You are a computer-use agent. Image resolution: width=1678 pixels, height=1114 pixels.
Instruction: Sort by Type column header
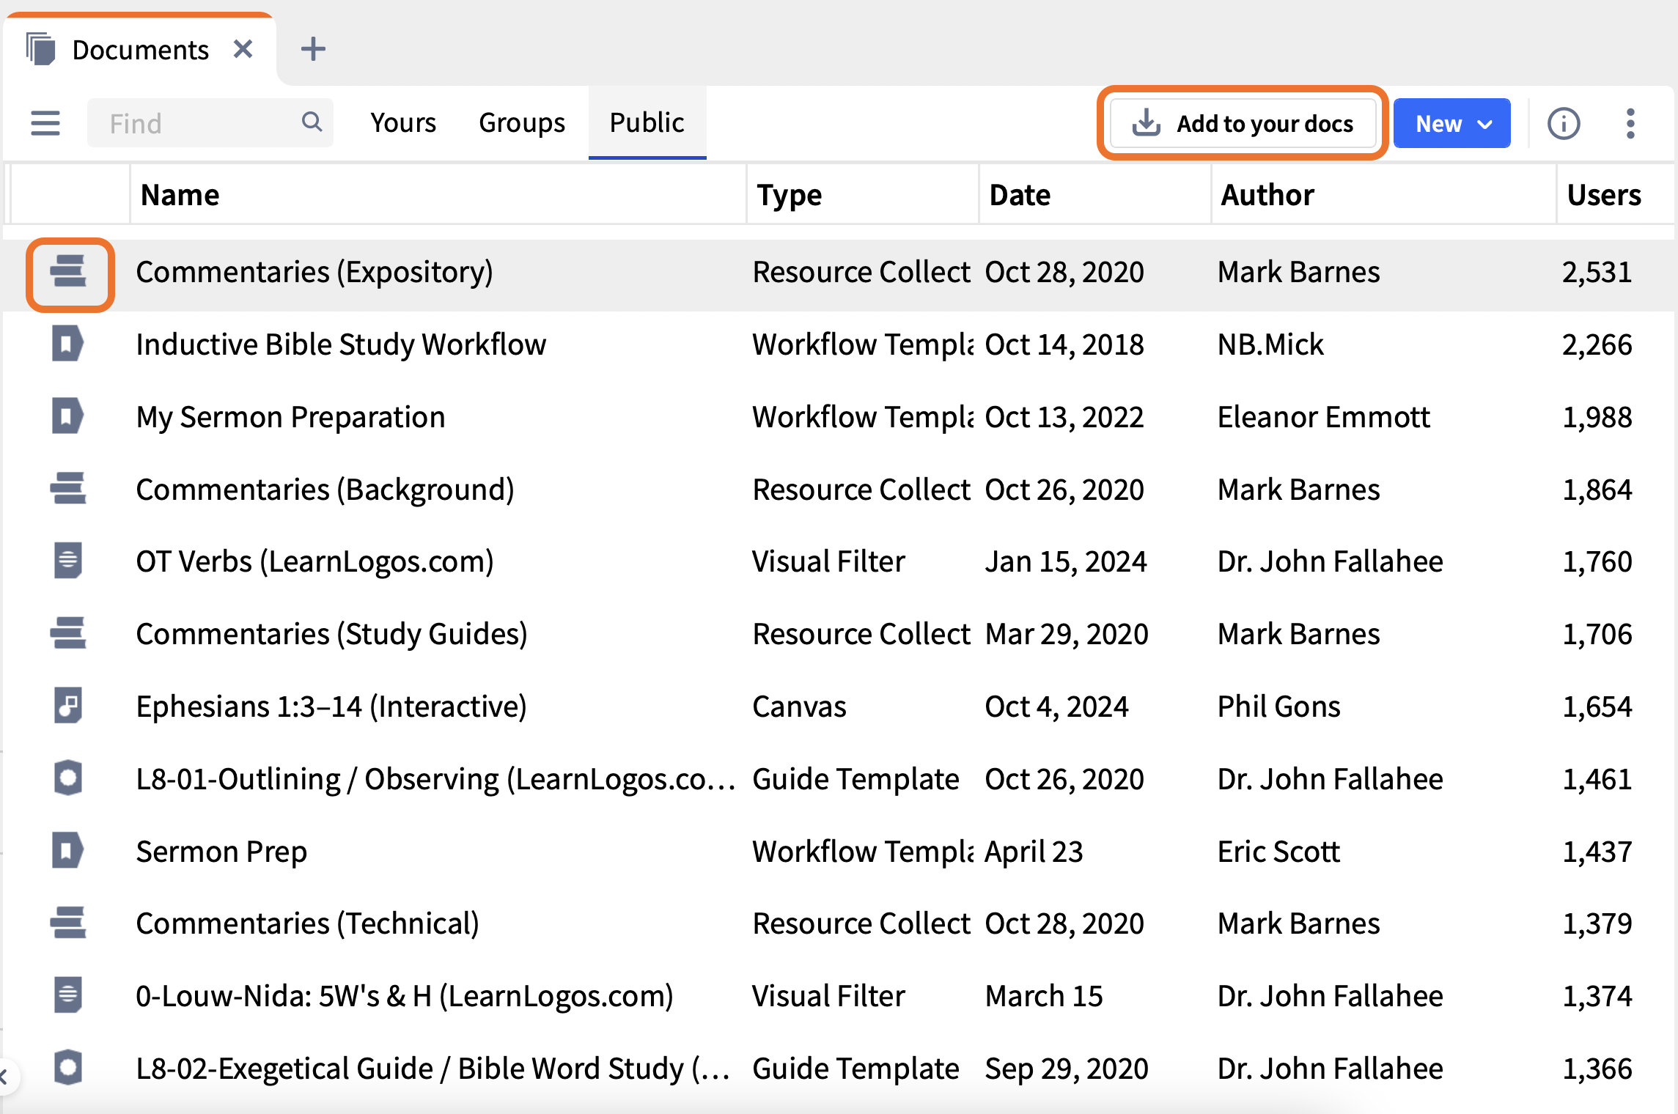click(x=862, y=194)
